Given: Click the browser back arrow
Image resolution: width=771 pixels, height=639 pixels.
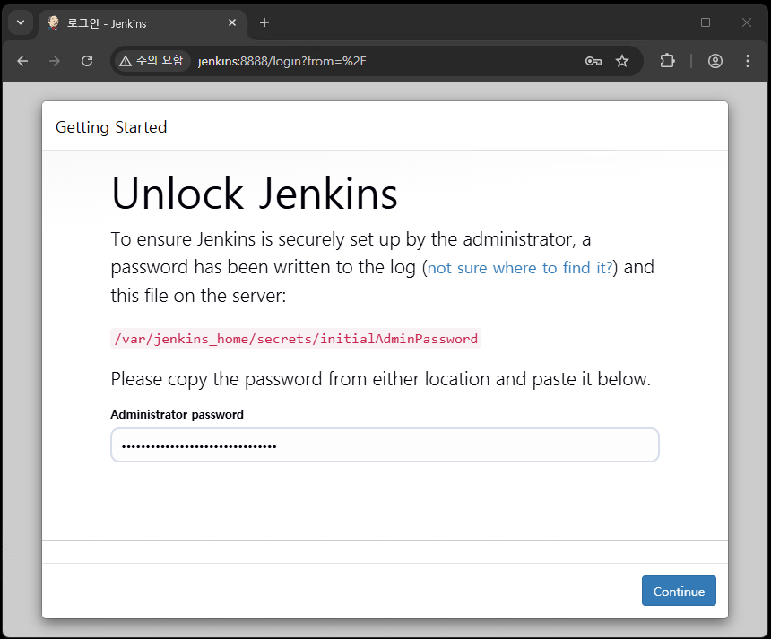Looking at the screenshot, I should [x=22, y=61].
